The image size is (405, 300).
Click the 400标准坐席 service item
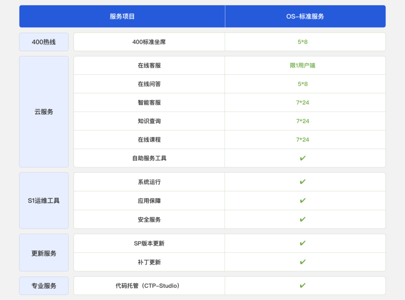149,42
